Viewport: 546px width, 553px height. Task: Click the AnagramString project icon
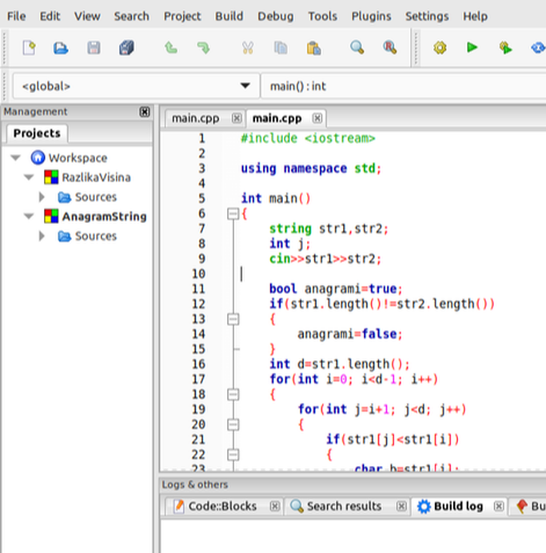pos(51,216)
